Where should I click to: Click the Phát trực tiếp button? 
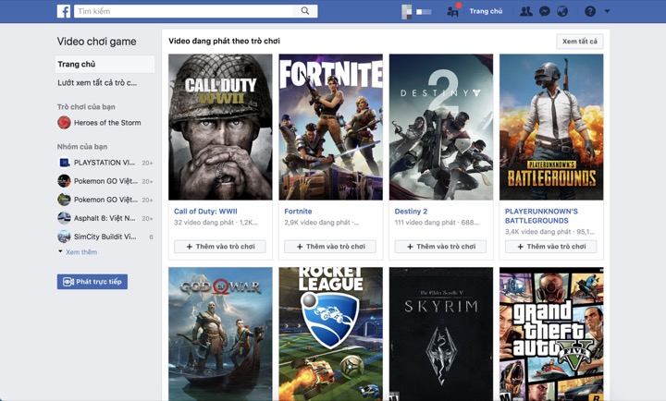click(x=92, y=282)
